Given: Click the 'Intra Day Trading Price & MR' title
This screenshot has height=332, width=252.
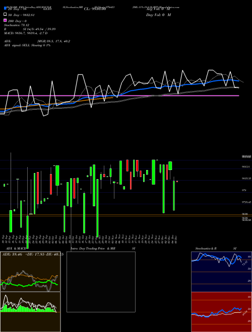Looking at the screenshot, I should 93,248.
